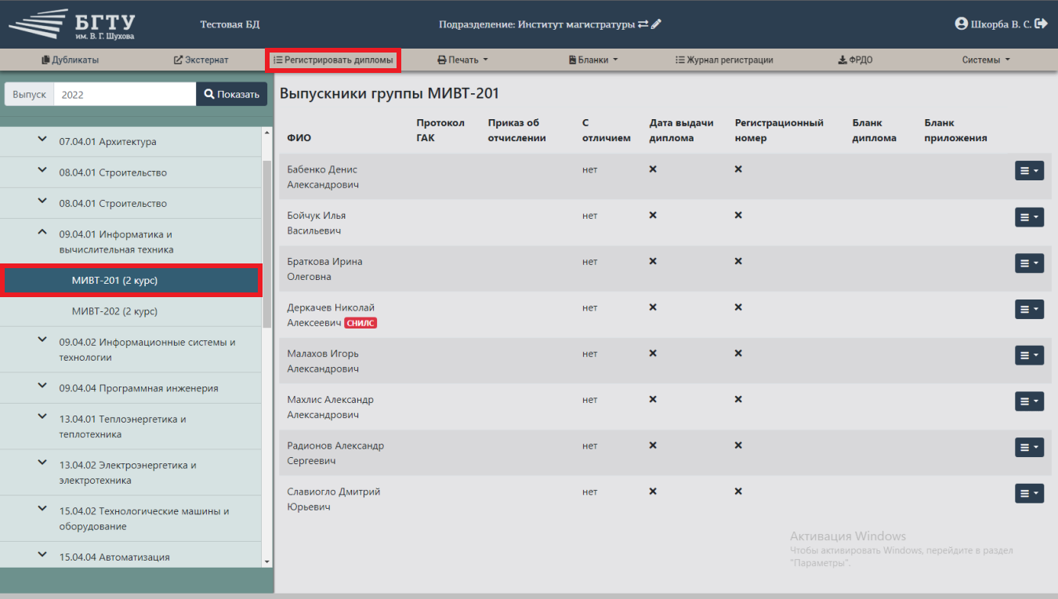Open actions menu for Славиогло Дмитрий Юрьевич
Viewport: 1058px width, 599px height.
point(1029,493)
